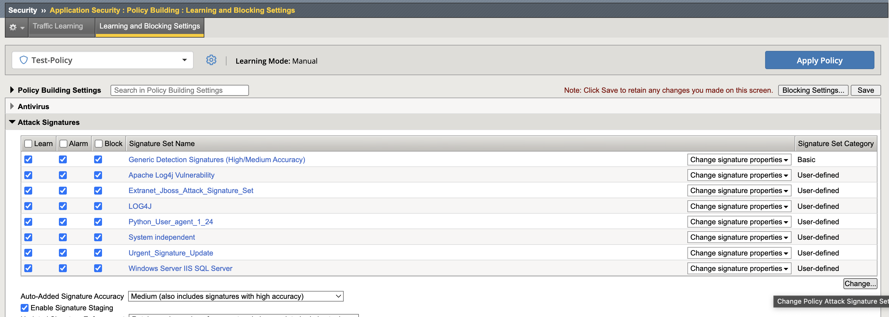Open Windows Server IIS SQL Server link
The image size is (889, 317).
coord(180,269)
